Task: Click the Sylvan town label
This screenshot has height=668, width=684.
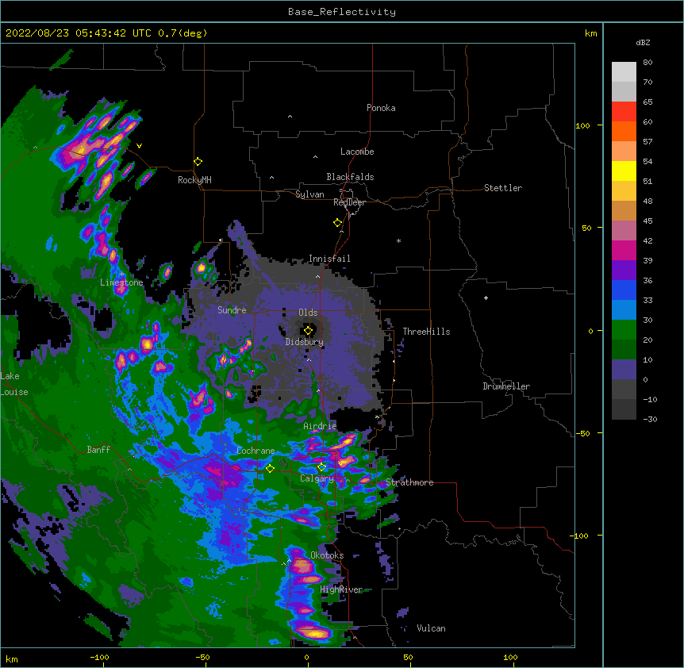Action: (x=309, y=194)
